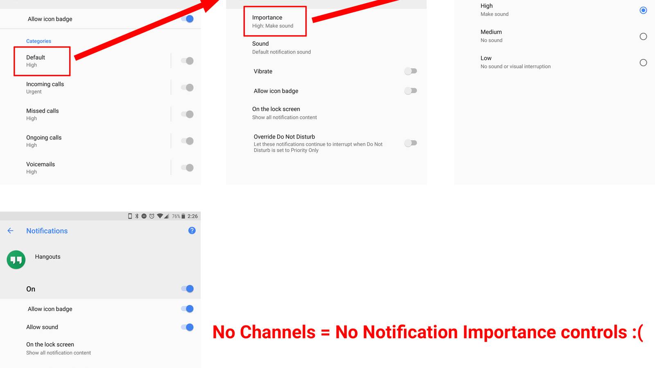Toggle the Missed calls switch
The width and height of the screenshot is (655, 368).
(187, 114)
